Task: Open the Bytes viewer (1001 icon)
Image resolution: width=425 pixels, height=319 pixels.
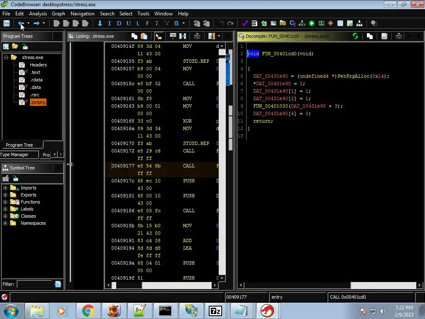Action: click(254, 23)
